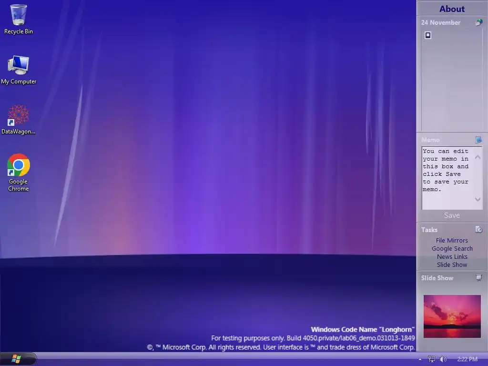Image resolution: width=488 pixels, height=366 pixels.
Task: Click the Tasks tile clock icon
Action: click(x=478, y=229)
